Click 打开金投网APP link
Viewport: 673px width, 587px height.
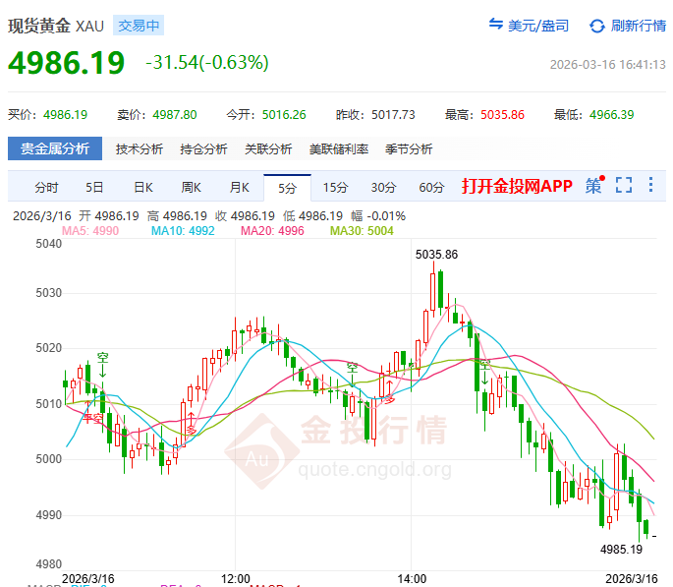(x=517, y=186)
